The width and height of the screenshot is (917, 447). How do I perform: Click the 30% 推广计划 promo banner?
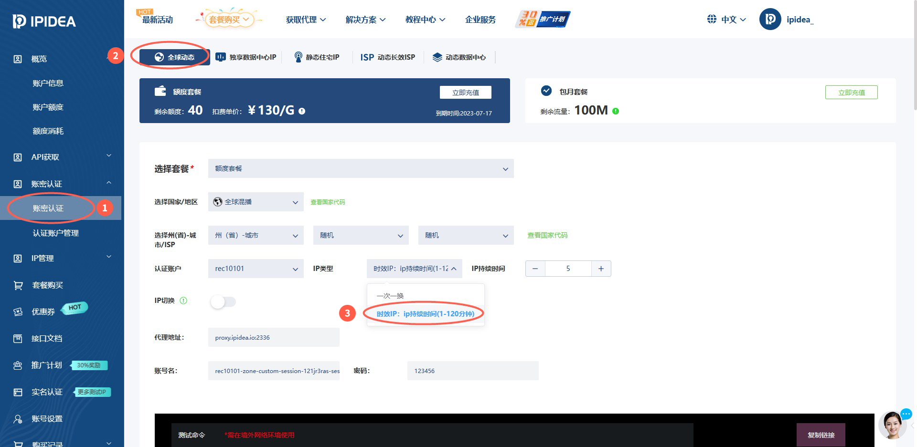(543, 19)
